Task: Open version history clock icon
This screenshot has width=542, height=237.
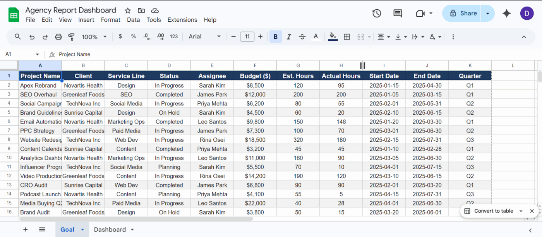Action: pyautogui.click(x=377, y=14)
